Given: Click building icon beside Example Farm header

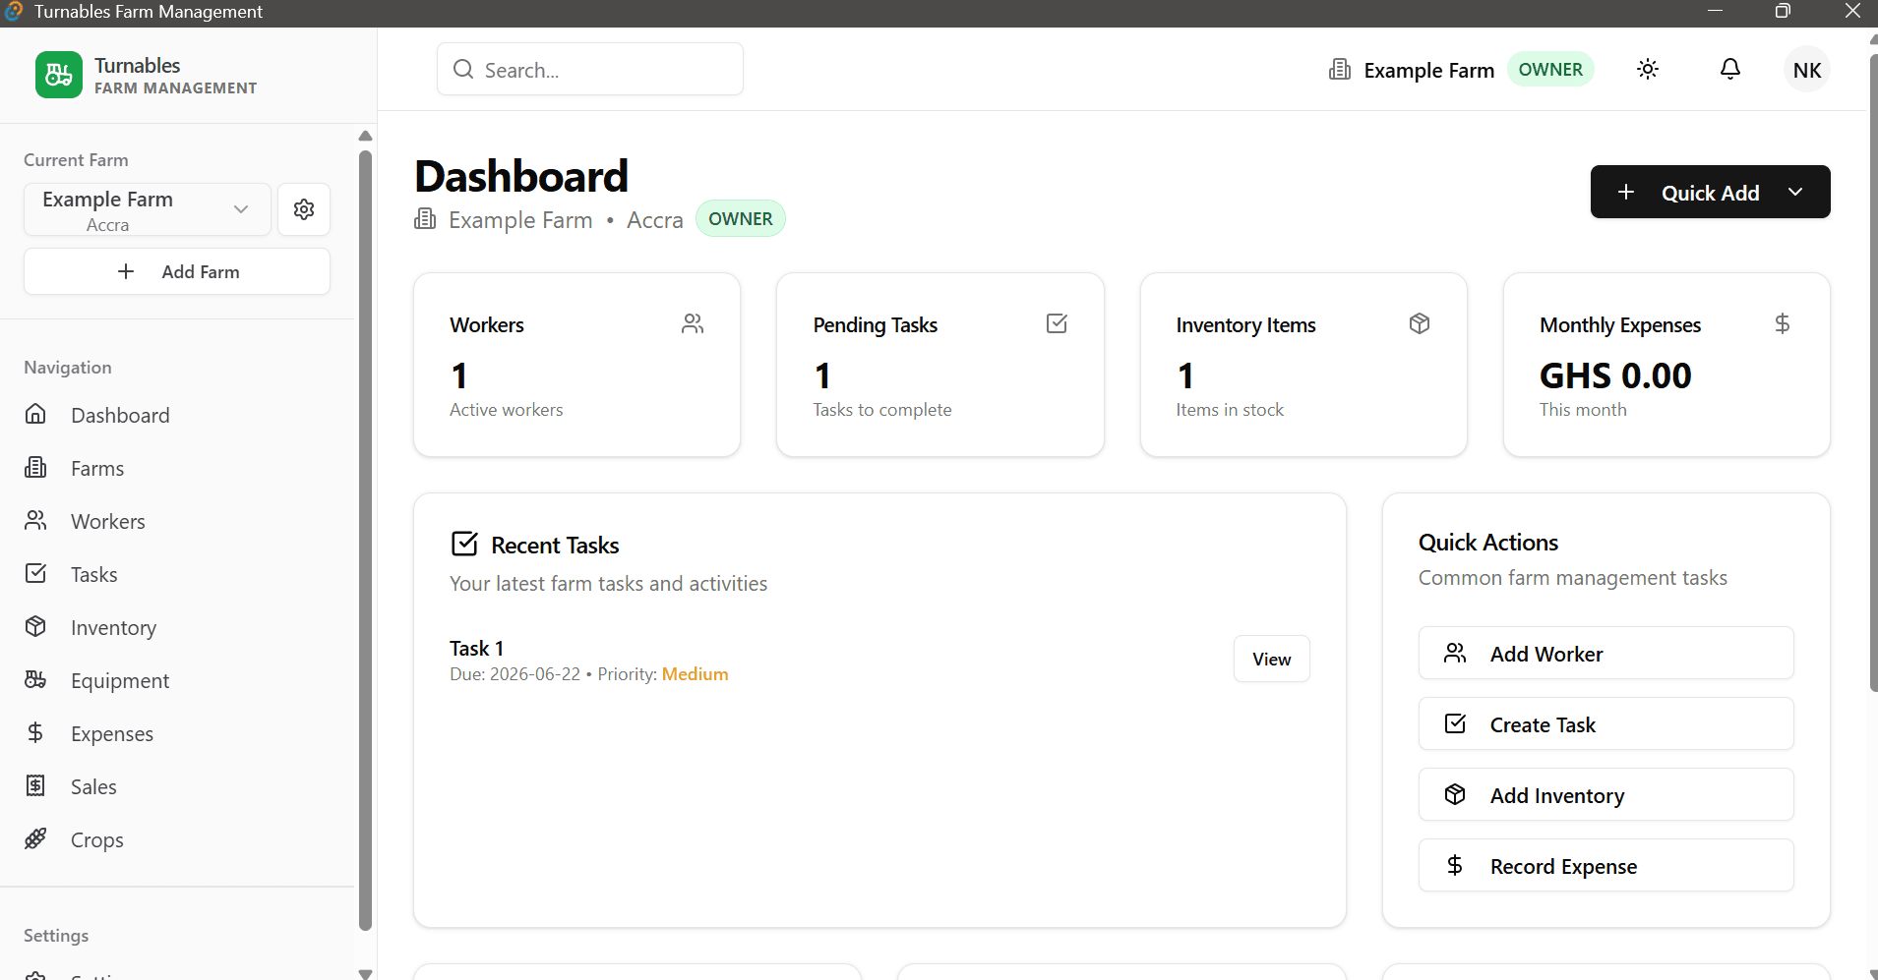Looking at the screenshot, I should pyautogui.click(x=1340, y=69).
